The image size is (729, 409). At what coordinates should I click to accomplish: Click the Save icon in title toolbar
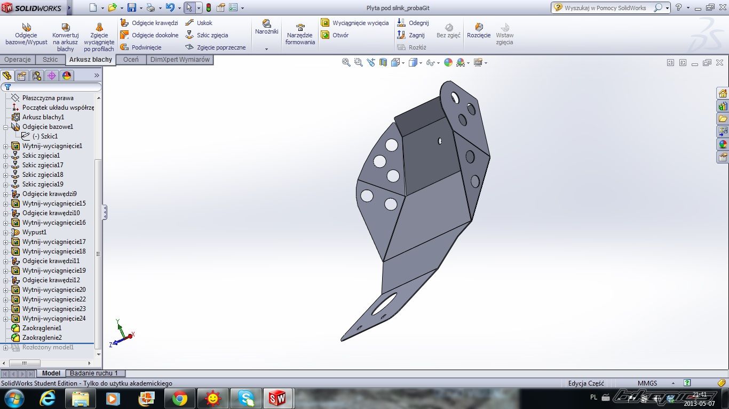[132, 7]
